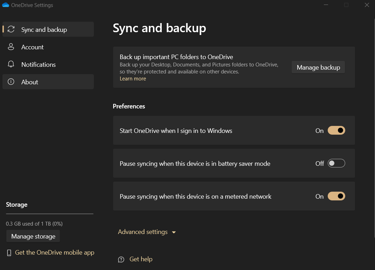Viewport: 375px width, 270px height.
Task: Click the Get help question mark icon
Action: click(121, 260)
